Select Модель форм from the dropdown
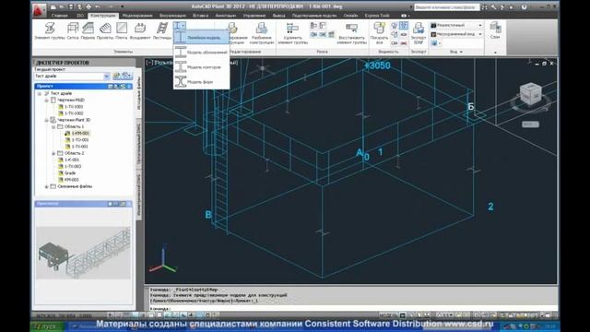This screenshot has height=332, width=590. pos(201,82)
